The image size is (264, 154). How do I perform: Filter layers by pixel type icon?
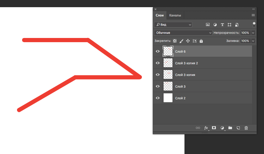(x=208, y=25)
